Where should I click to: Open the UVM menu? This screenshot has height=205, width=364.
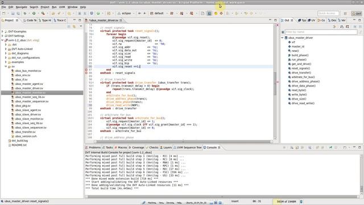point(62,7)
